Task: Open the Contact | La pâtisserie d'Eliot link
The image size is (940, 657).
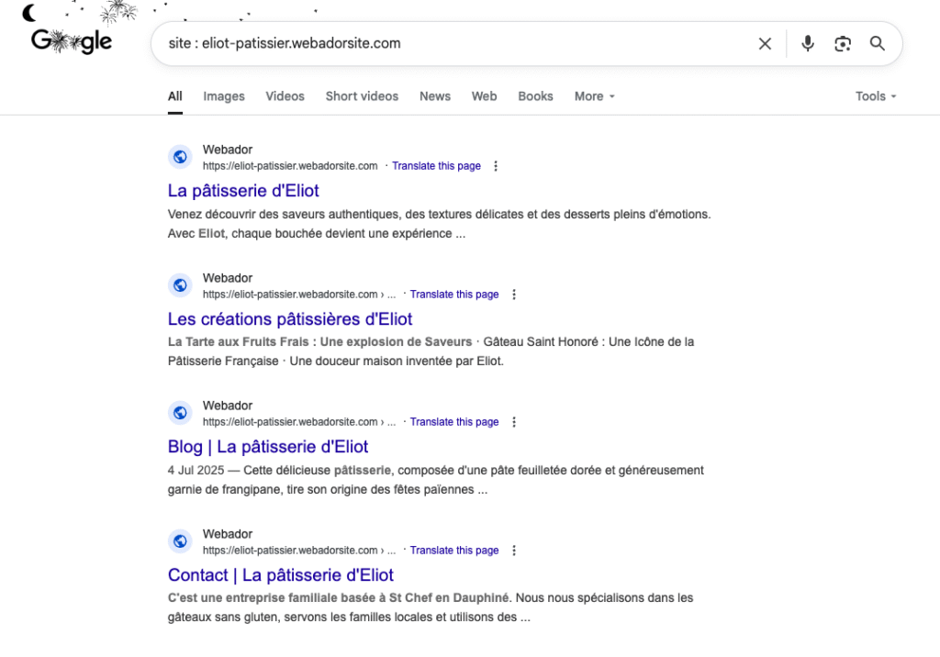Action: pyautogui.click(x=281, y=574)
